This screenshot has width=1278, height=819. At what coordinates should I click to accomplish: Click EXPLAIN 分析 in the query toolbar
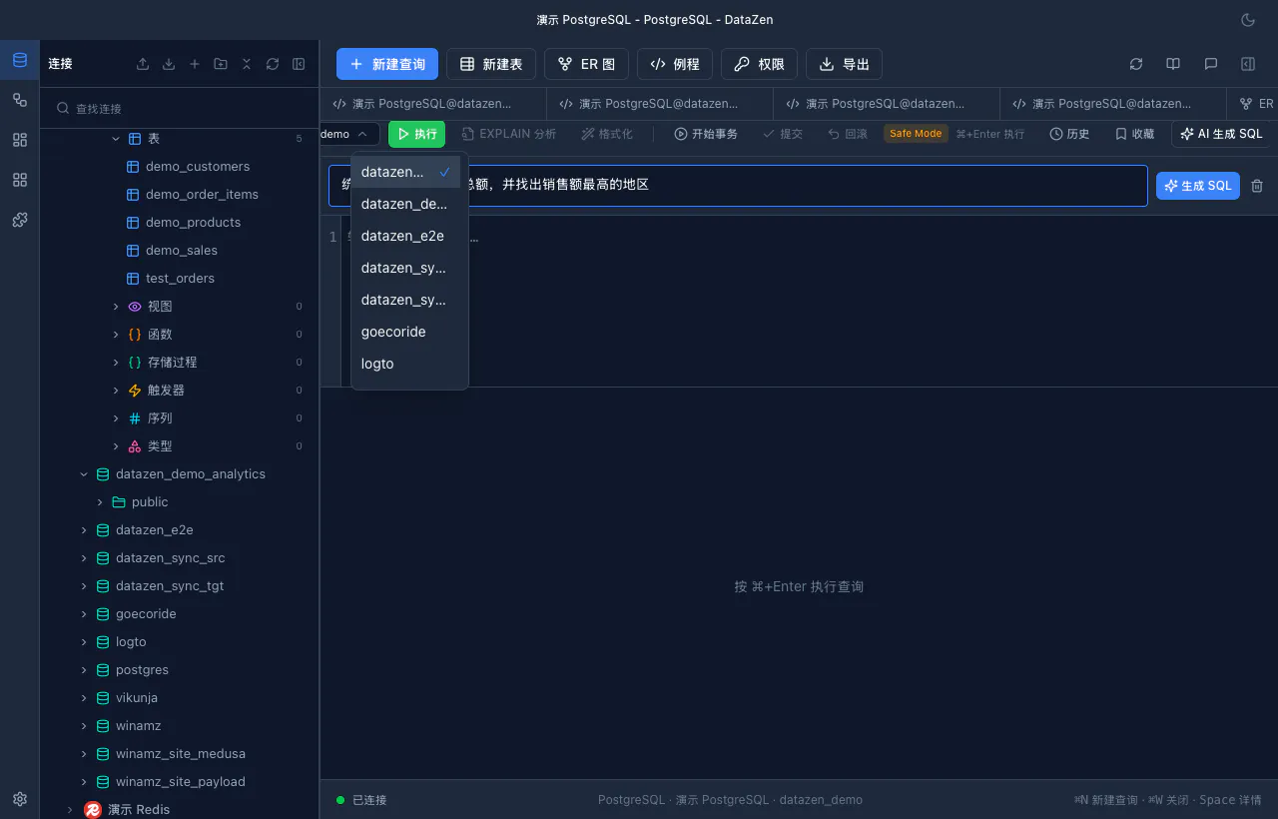click(509, 134)
